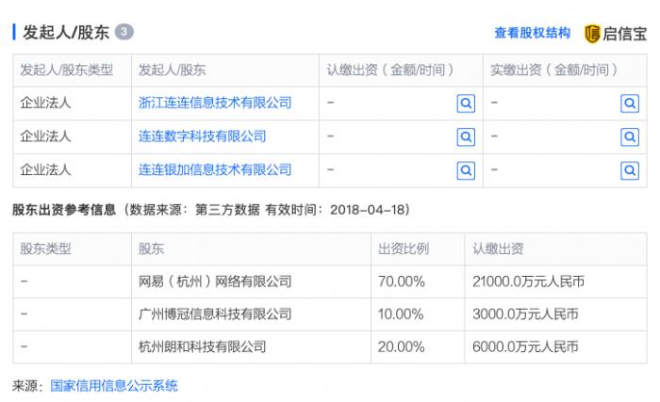Click paid-in capital magnifier for 连连数字科技有限公司
Image resolution: width=660 pixels, height=402 pixels.
(630, 137)
